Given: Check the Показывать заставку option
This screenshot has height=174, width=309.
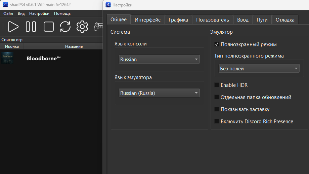Looking at the screenshot, I should (217, 109).
